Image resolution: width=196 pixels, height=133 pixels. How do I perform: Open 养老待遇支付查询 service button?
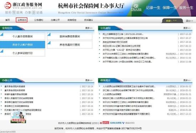coord(69,45)
